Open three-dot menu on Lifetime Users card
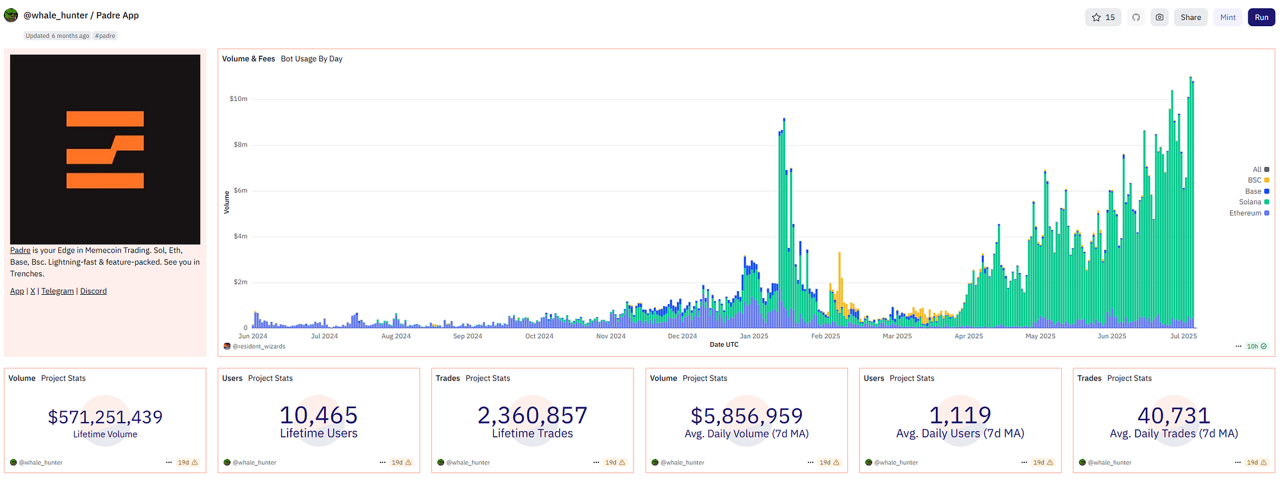Image resolution: width=1281 pixels, height=479 pixels. point(382,462)
